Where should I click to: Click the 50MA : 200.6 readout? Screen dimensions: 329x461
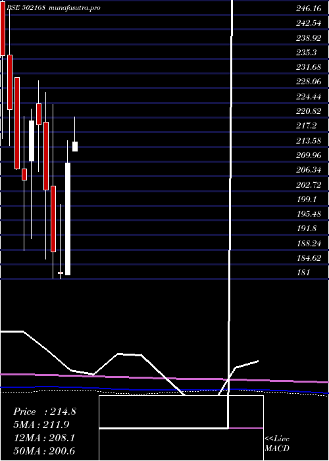(x=44, y=450)
